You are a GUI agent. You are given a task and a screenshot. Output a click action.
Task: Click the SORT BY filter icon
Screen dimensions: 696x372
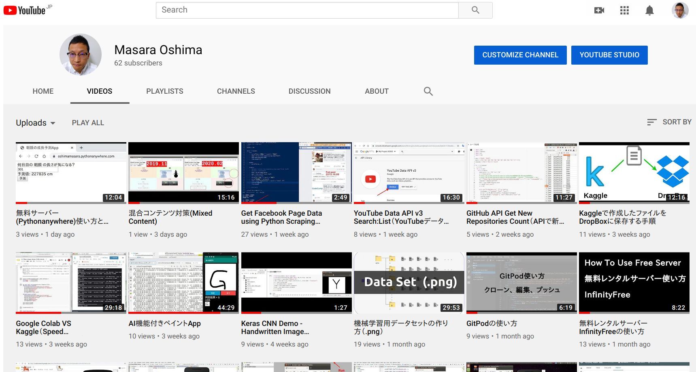click(x=651, y=122)
